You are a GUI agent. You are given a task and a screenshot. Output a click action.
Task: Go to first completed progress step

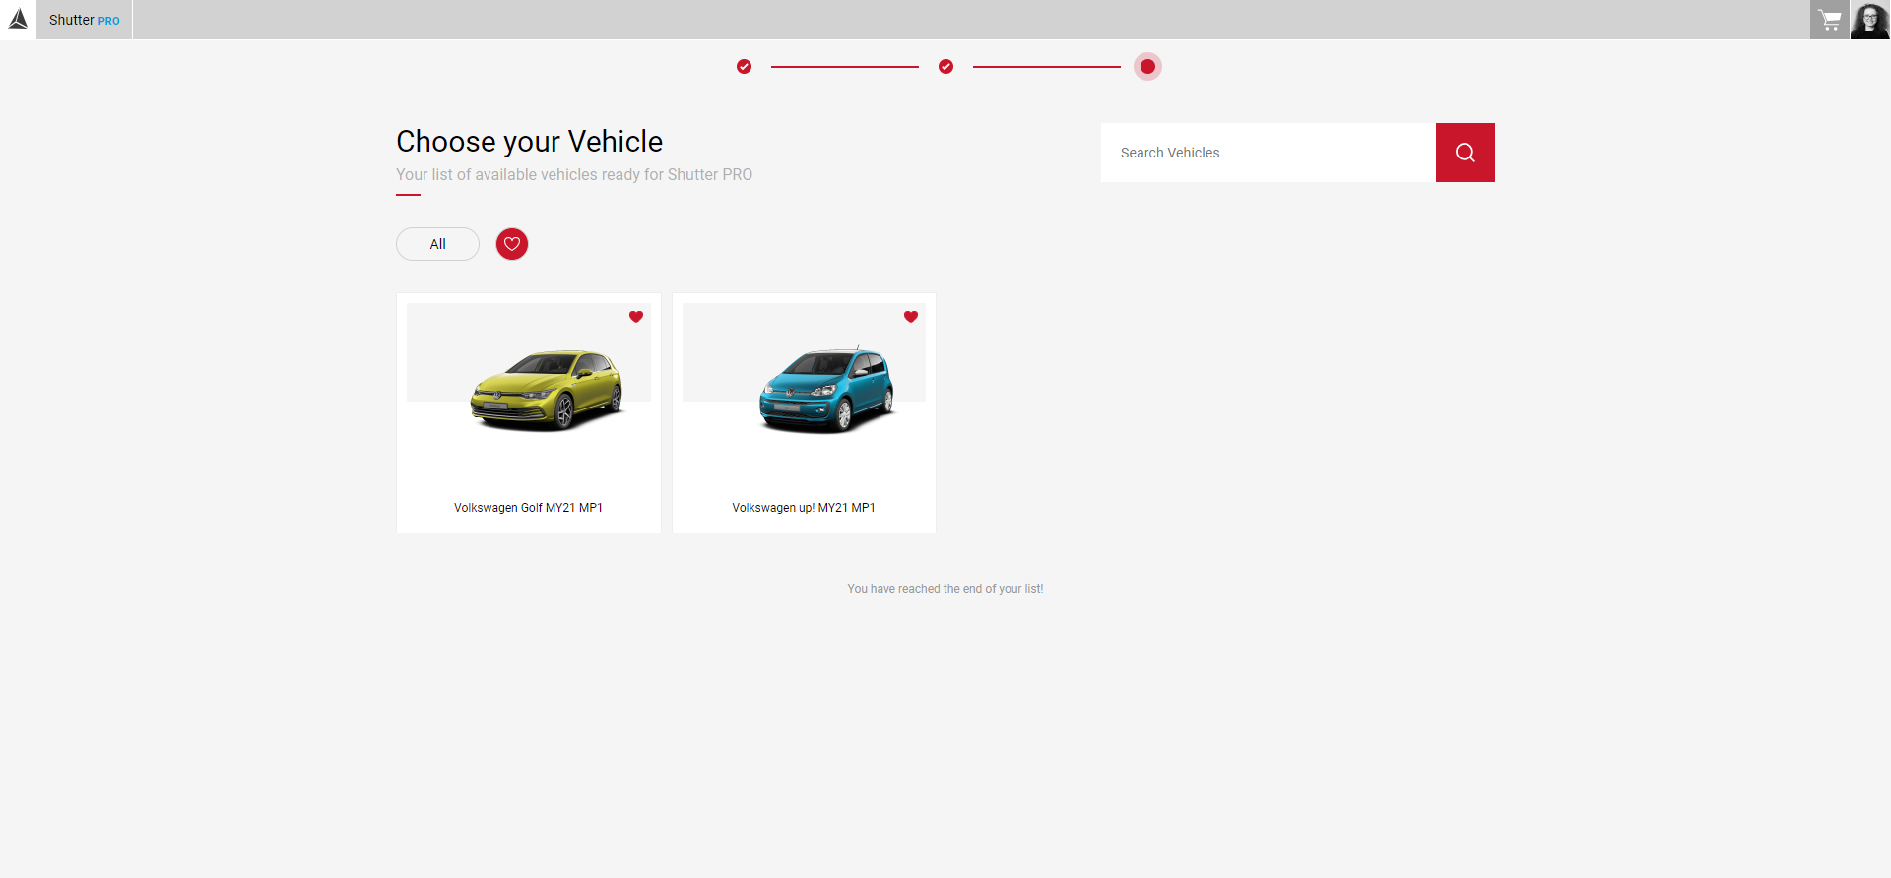745,67
